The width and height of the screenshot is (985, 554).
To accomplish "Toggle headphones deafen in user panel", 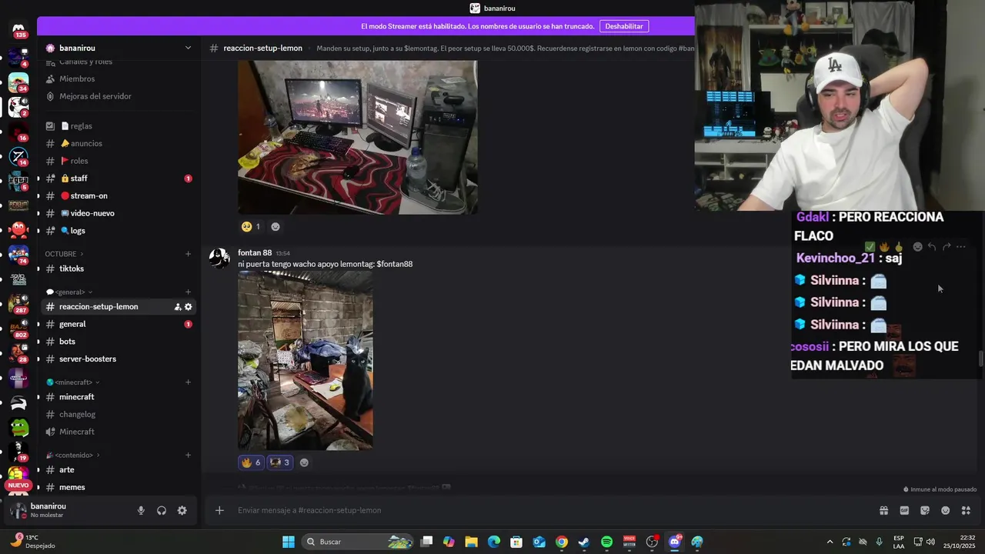I will [162, 510].
